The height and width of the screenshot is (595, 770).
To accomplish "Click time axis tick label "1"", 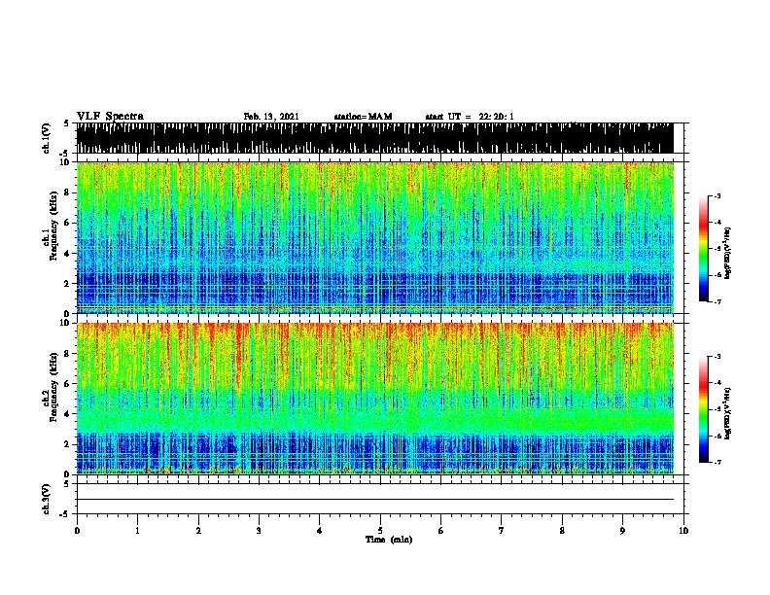I will tap(137, 531).
